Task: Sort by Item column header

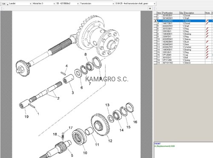Action: coord(159,13)
